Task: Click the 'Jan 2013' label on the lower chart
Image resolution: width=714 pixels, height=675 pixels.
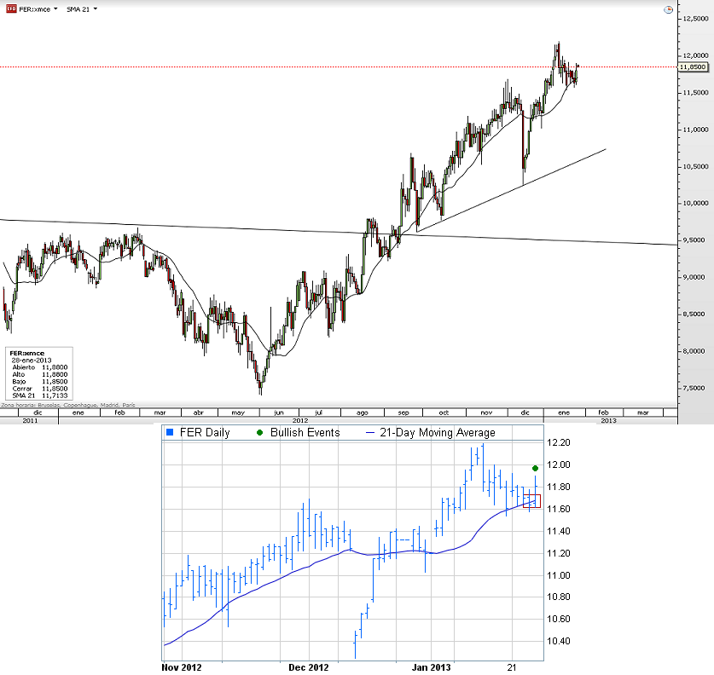Action: (x=431, y=667)
